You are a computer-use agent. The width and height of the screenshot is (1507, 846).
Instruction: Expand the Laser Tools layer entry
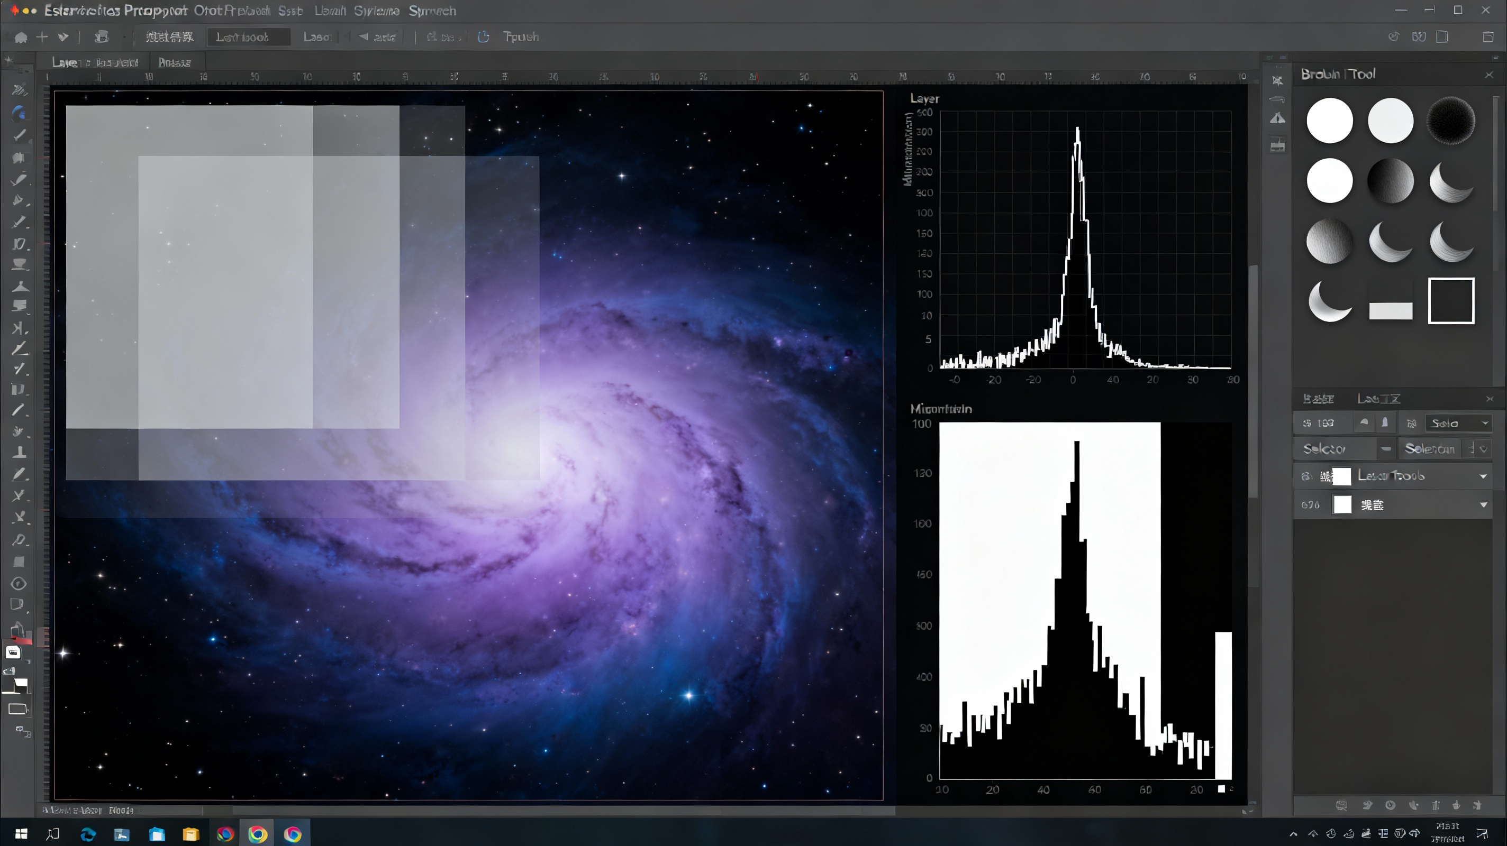[1483, 476]
